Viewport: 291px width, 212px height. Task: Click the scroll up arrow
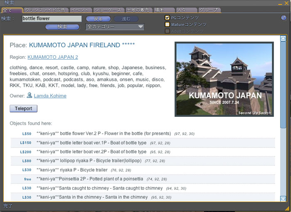tap(283, 39)
